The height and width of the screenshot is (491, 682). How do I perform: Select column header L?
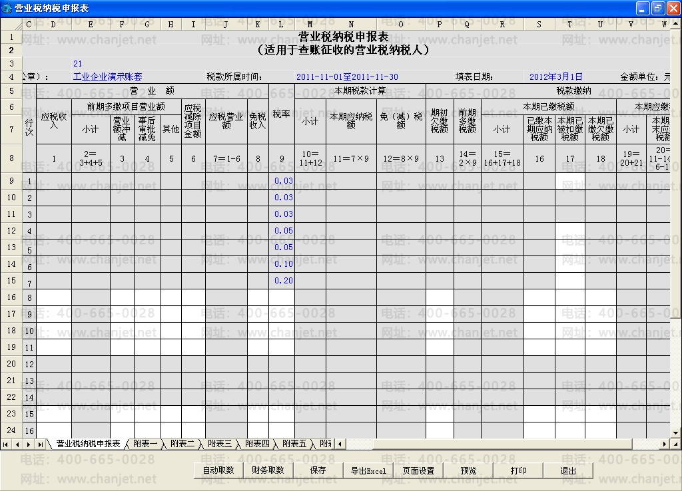pyautogui.click(x=281, y=25)
